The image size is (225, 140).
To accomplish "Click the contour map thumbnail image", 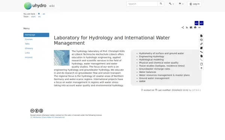I will 62,58.
